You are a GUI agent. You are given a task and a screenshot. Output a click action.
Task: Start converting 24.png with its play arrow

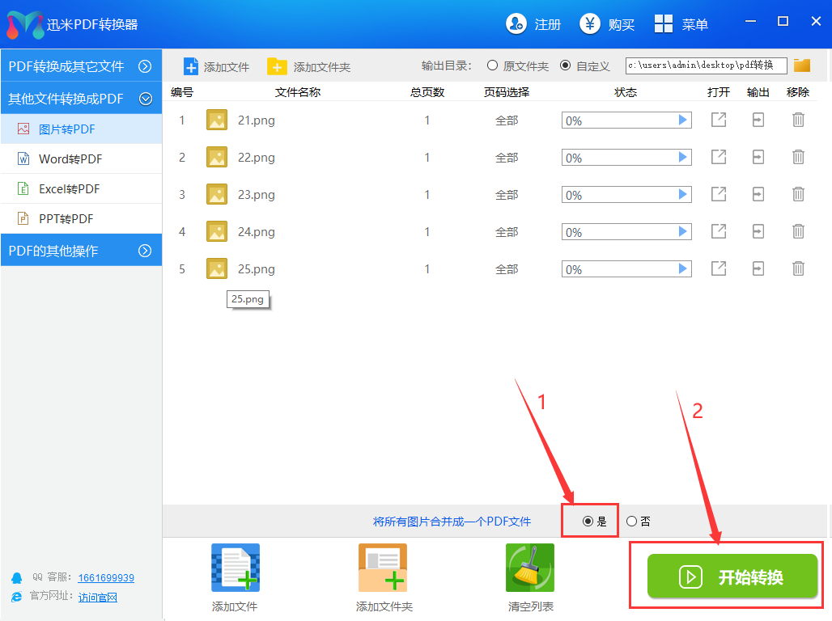click(x=683, y=232)
